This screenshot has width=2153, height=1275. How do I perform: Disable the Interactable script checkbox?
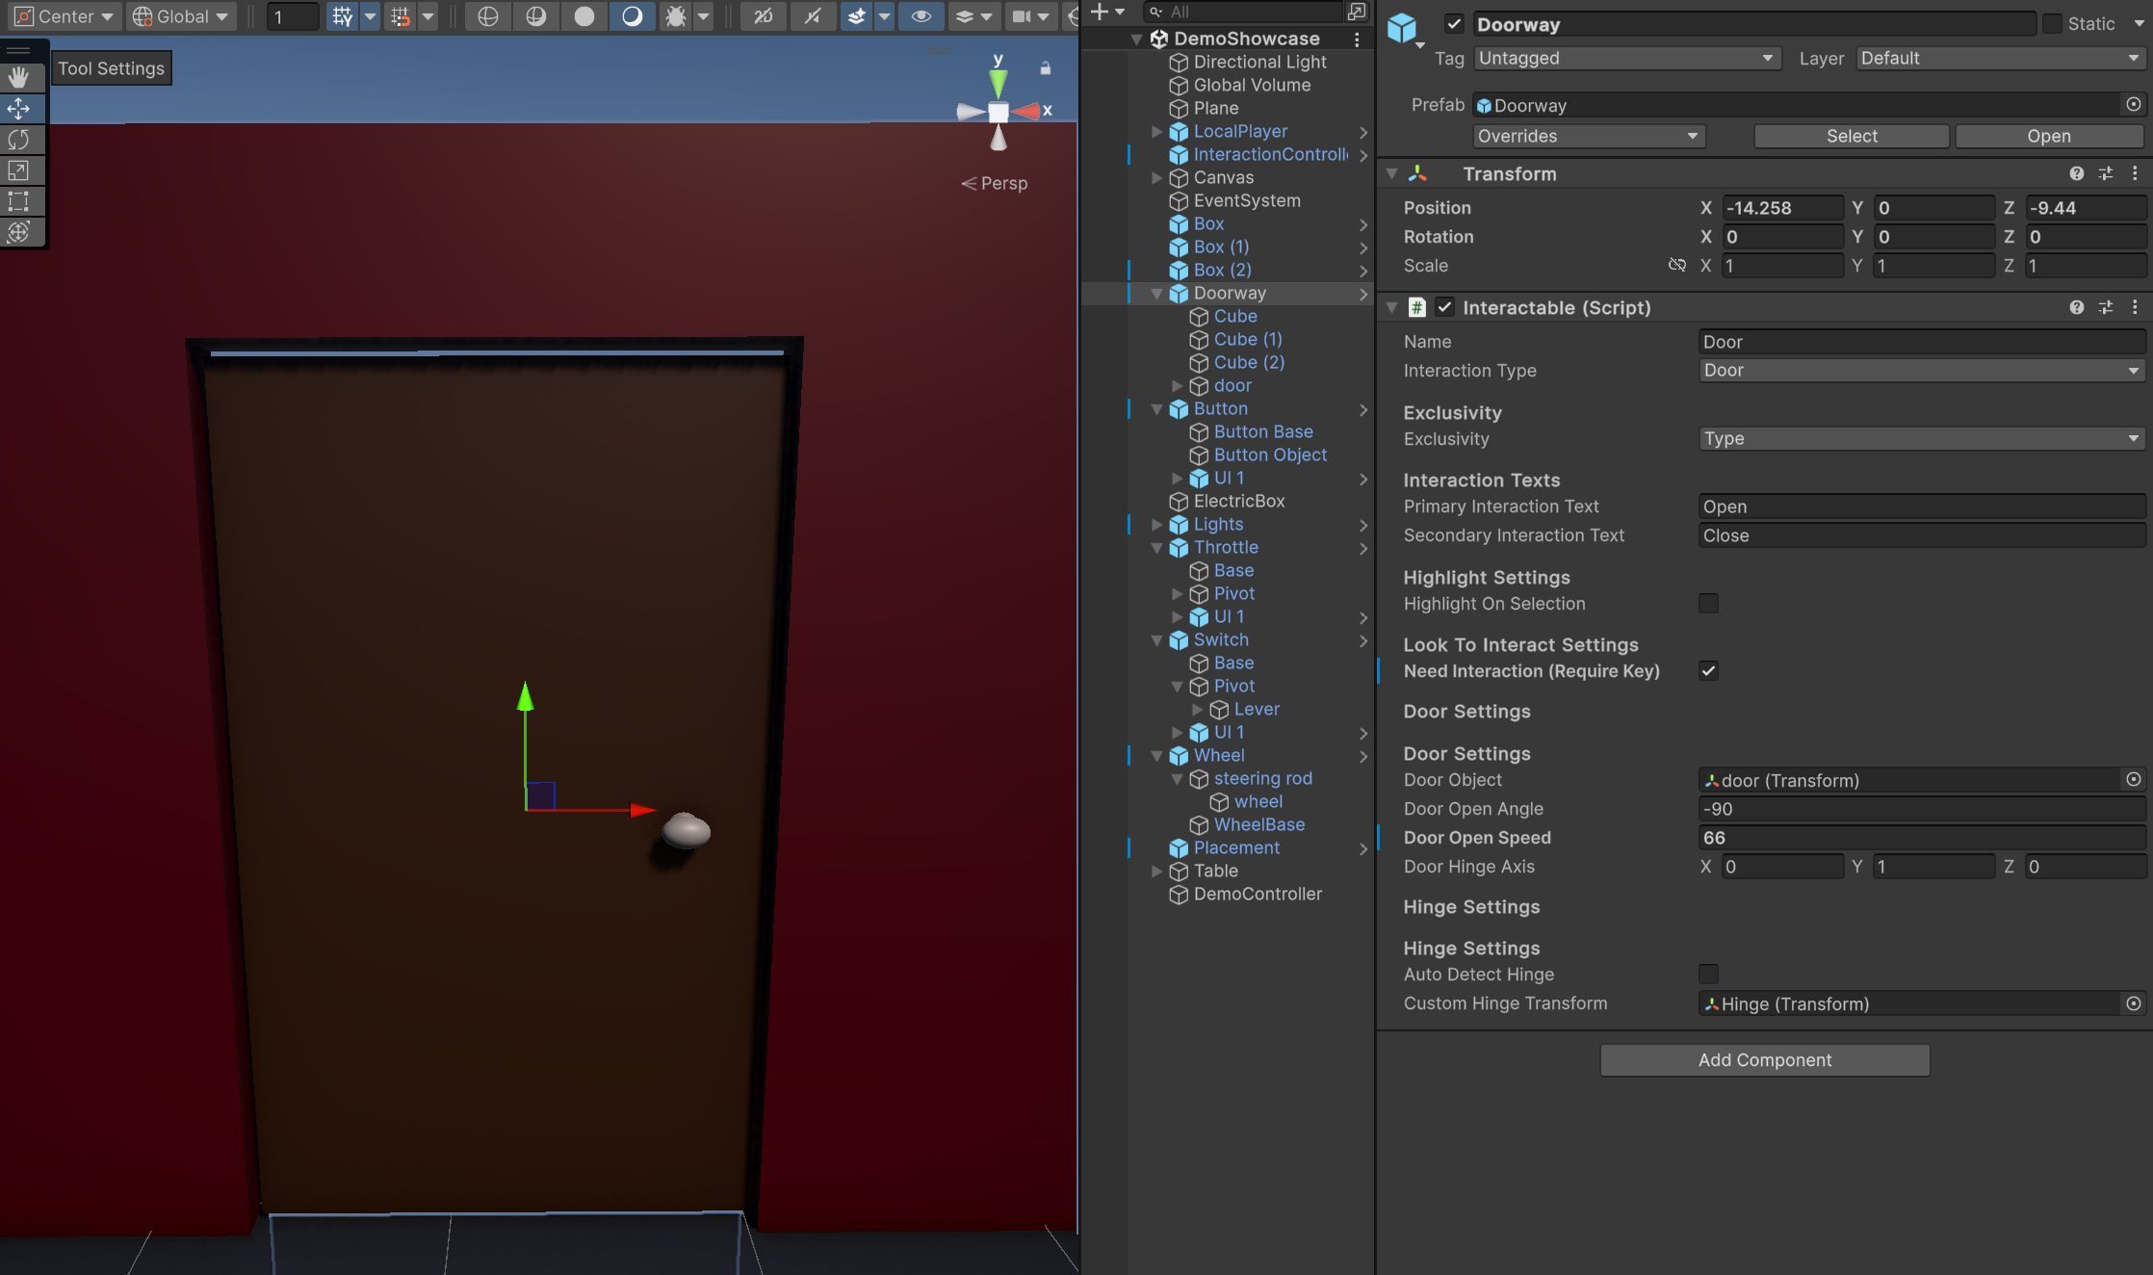(x=1444, y=307)
